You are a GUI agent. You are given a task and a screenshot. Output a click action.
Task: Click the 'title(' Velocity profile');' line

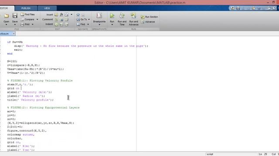click(x=30, y=100)
